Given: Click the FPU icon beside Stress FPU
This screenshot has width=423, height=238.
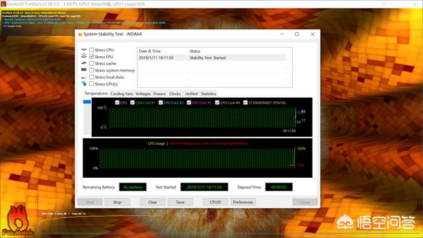Looking at the screenshot, I should point(84,56).
